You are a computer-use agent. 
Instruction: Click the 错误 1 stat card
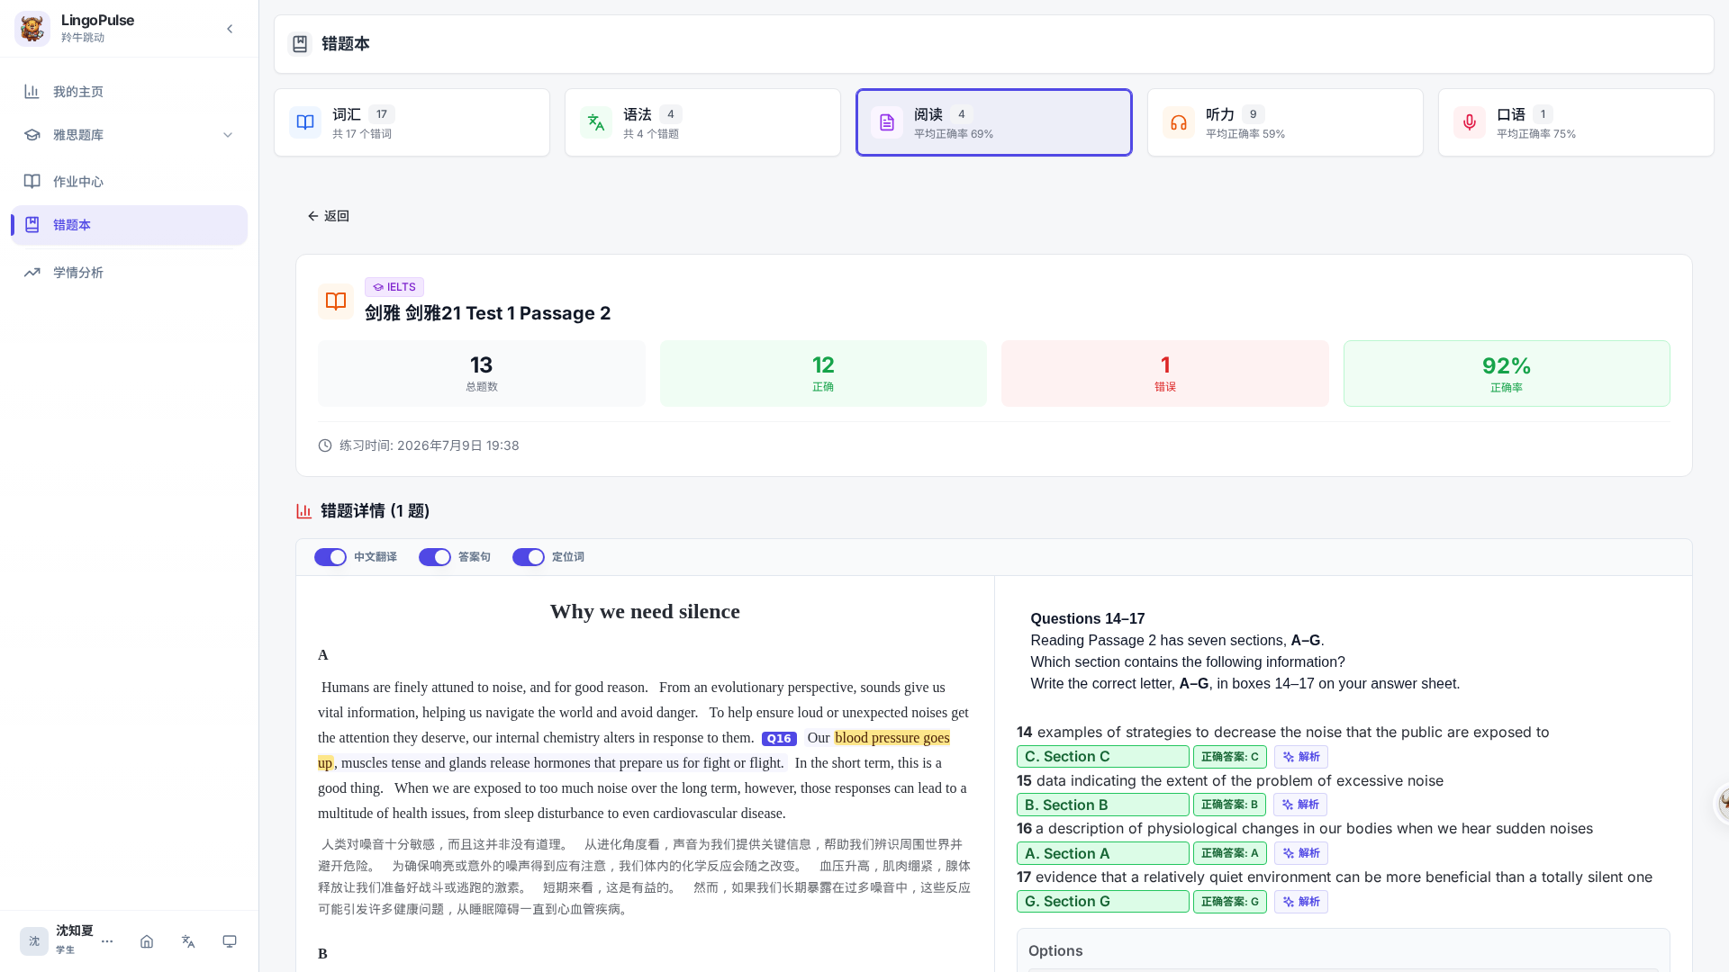click(1164, 373)
